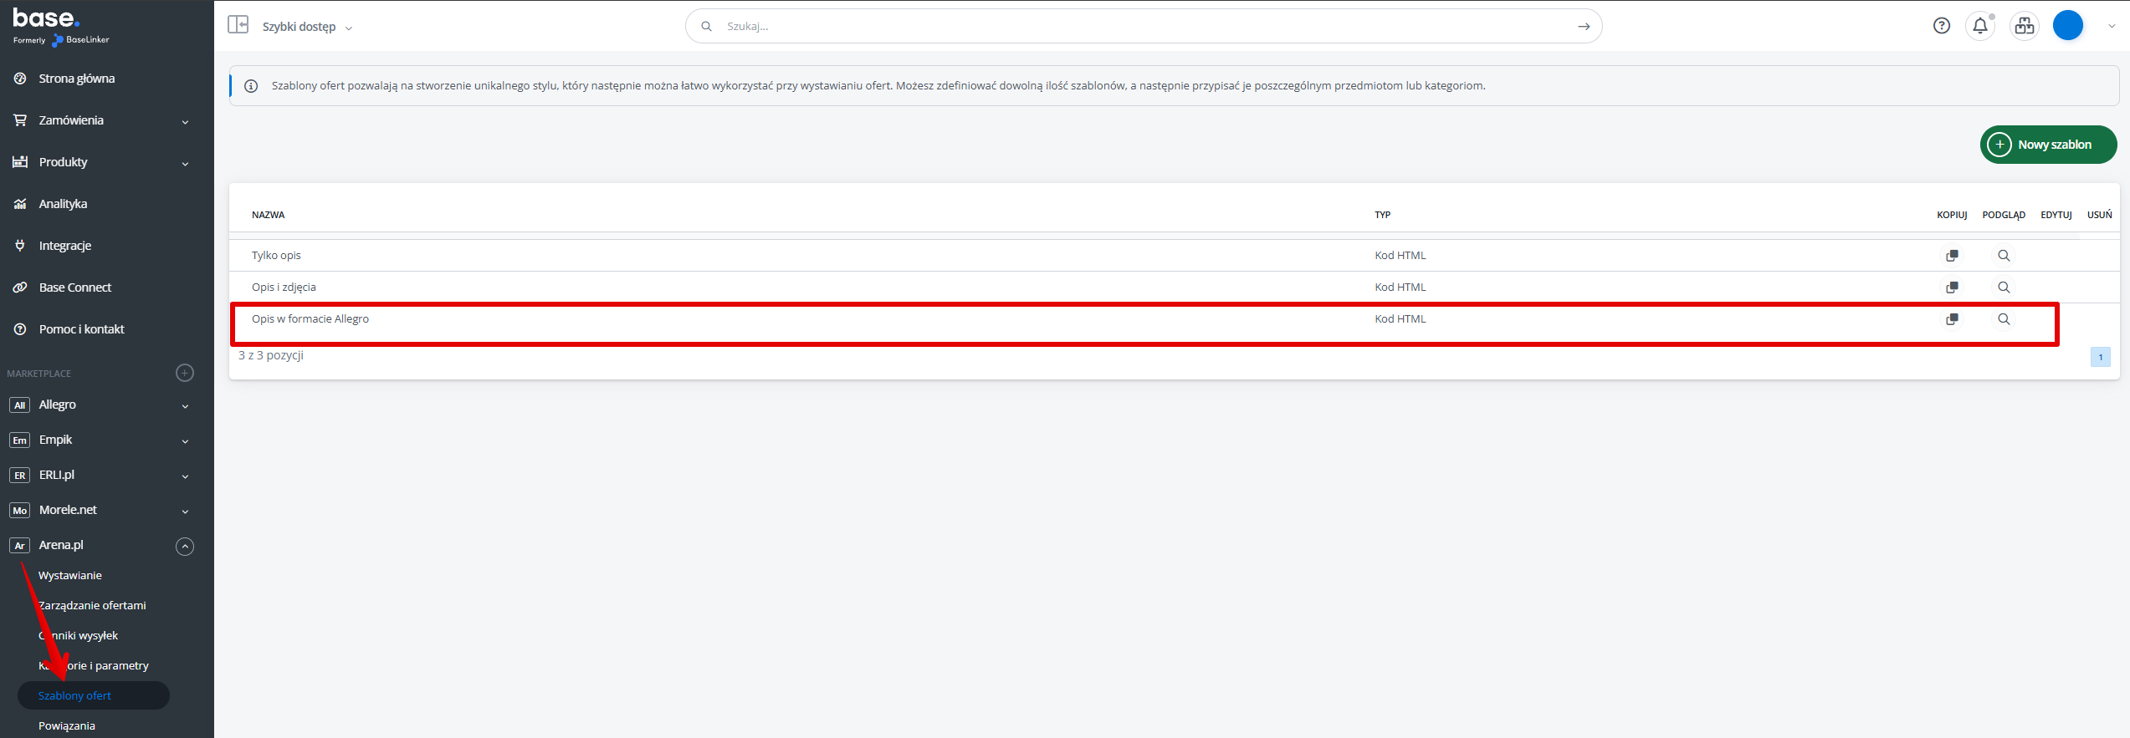Copy the 'Tylko opis' template
This screenshot has width=2130, height=738.
pyautogui.click(x=1952, y=256)
